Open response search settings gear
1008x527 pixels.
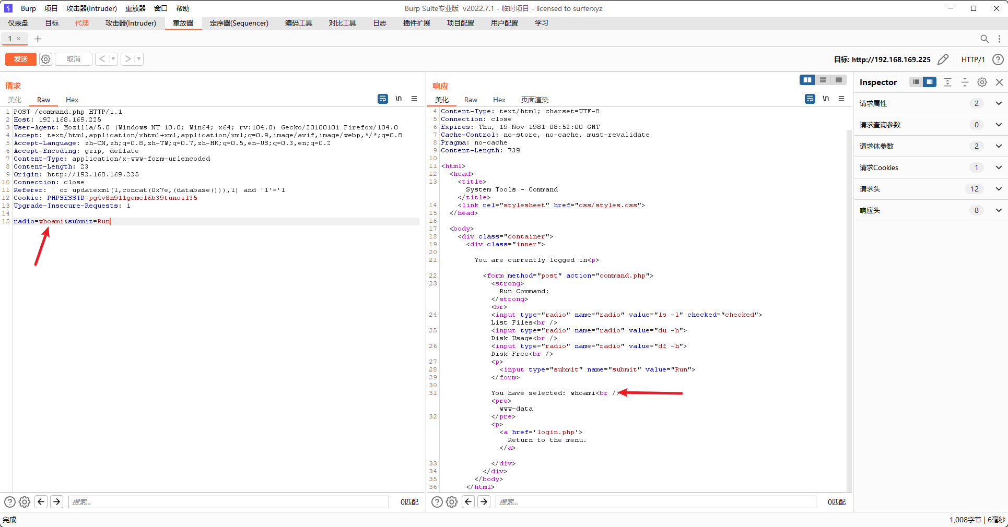452,502
